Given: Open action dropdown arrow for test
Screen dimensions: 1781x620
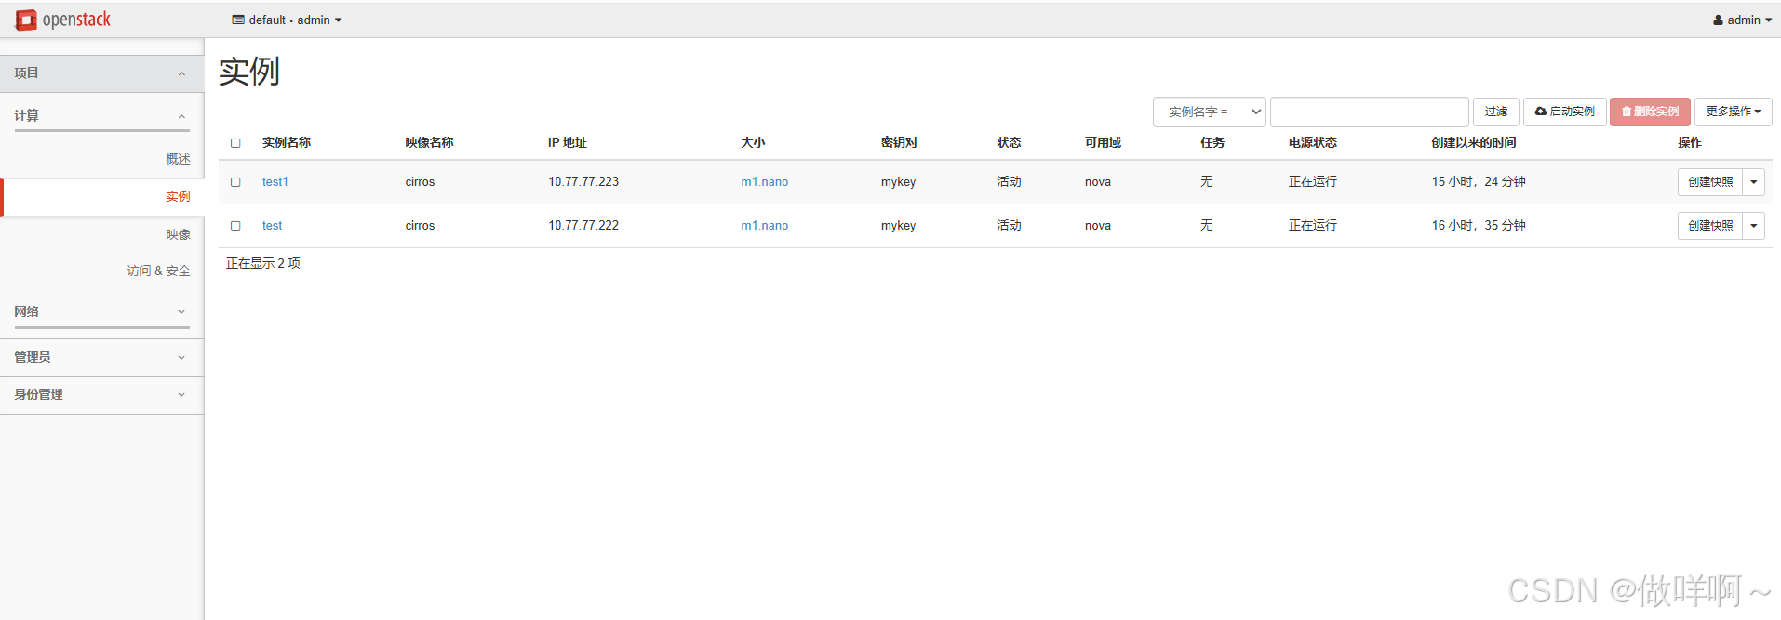Looking at the screenshot, I should point(1753,226).
